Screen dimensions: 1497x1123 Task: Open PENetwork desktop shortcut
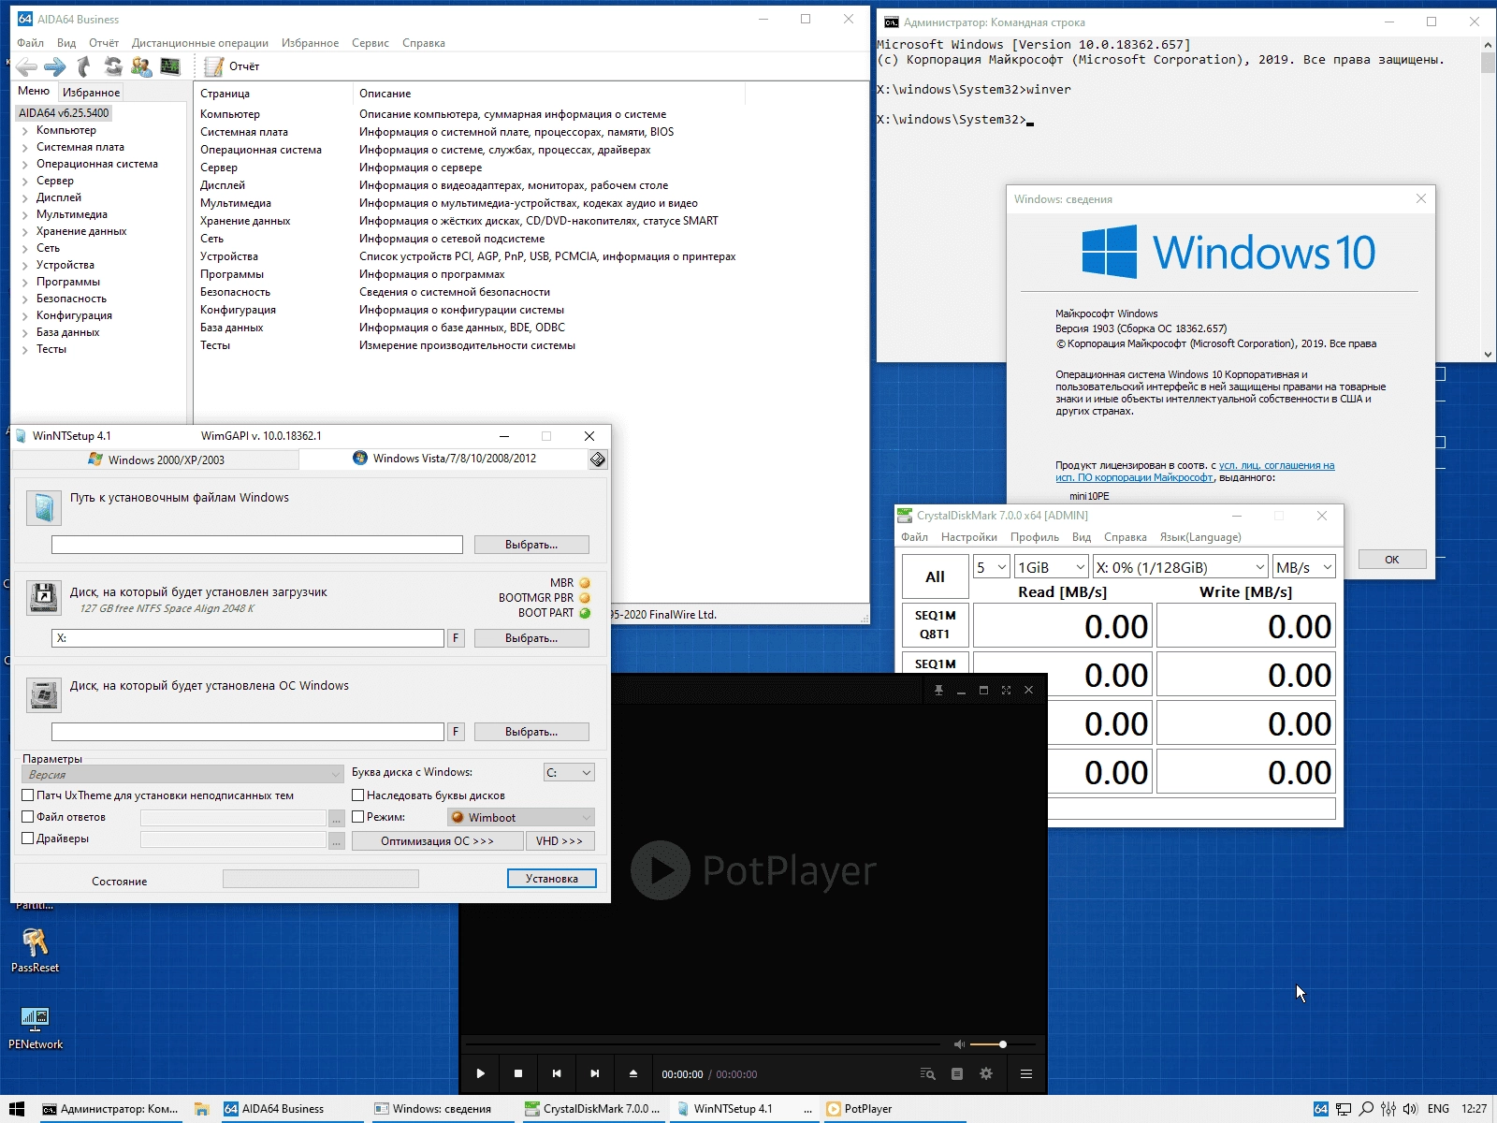pos(35,1028)
